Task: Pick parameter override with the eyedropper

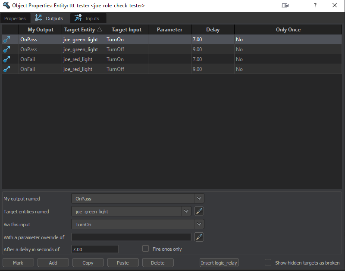Action: [x=199, y=237]
